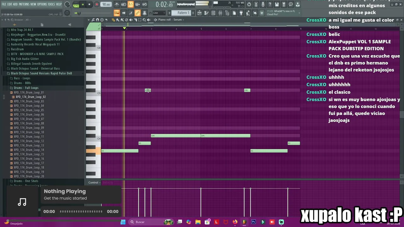This screenshot has height=227, width=404.
Task: Open the pattern selector left arrow
Action: click(x=169, y=13)
